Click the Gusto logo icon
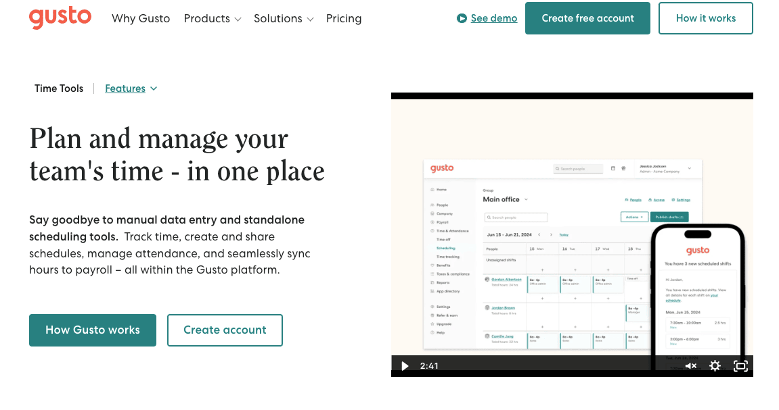 [60, 18]
